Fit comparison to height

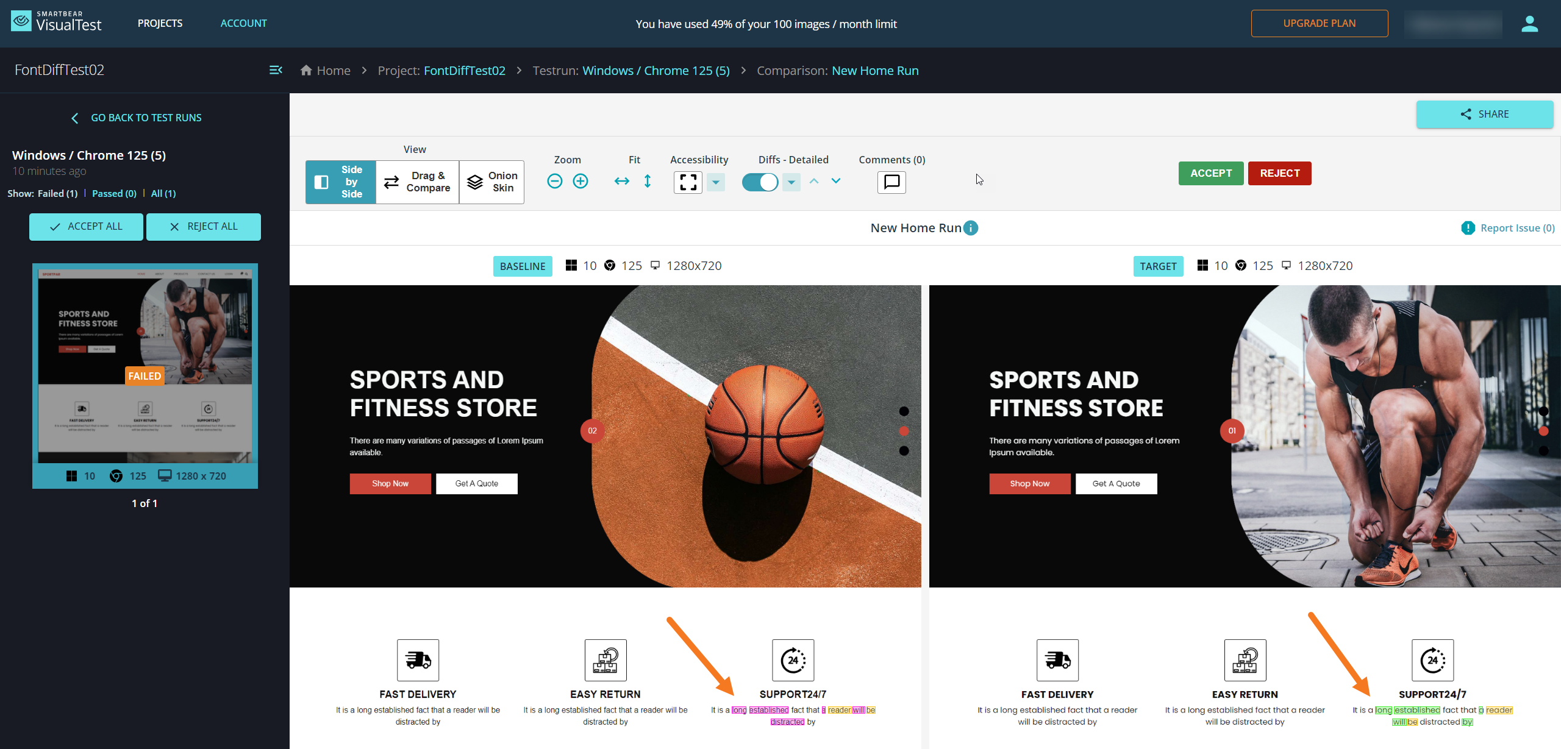[648, 181]
